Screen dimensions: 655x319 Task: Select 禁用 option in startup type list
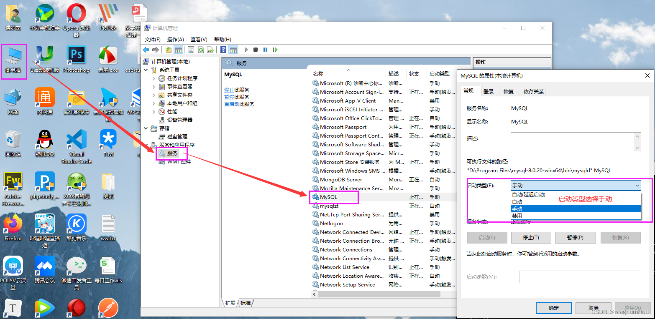click(x=576, y=216)
